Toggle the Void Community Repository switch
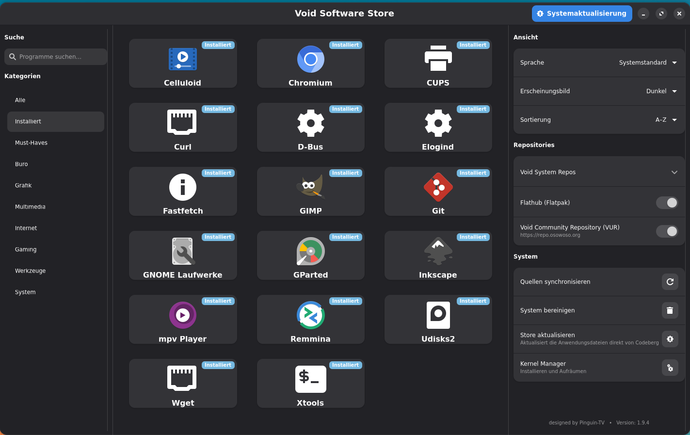Image resolution: width=690 pixels, height=435 pixels. (667, 231)
